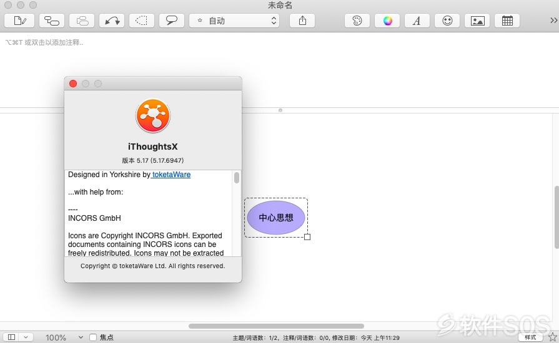
Task: Click the 未命名 window title
Action: (280, 6)
